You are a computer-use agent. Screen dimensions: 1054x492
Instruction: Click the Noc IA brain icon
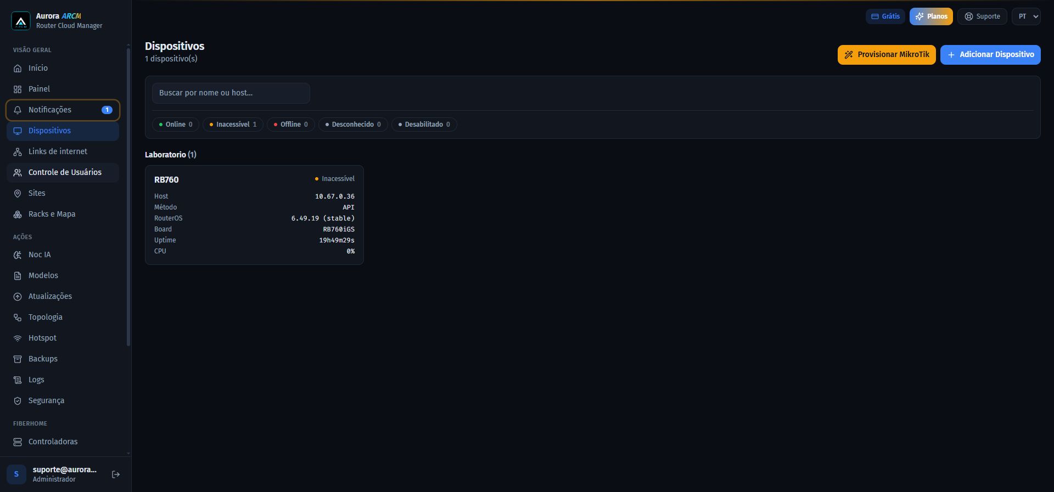18,255
